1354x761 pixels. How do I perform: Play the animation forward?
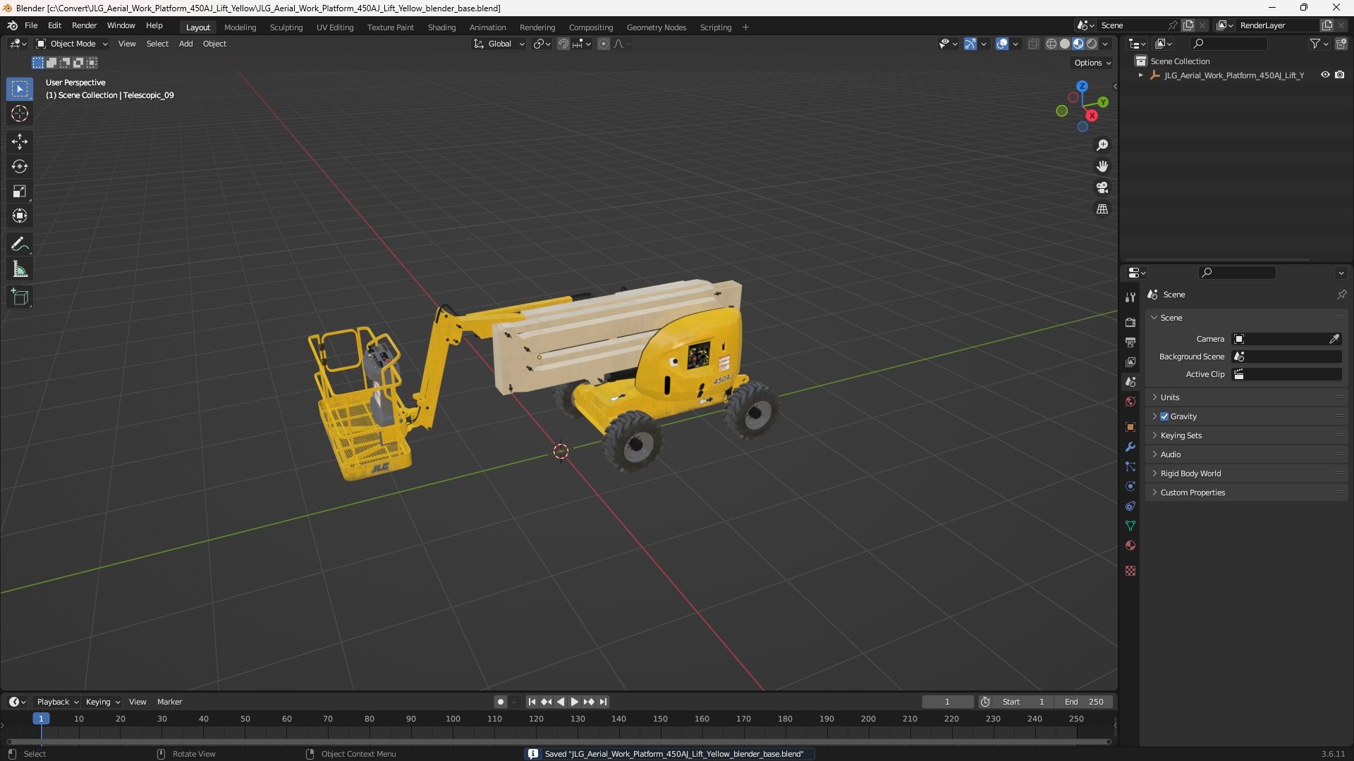click(574, 702)
